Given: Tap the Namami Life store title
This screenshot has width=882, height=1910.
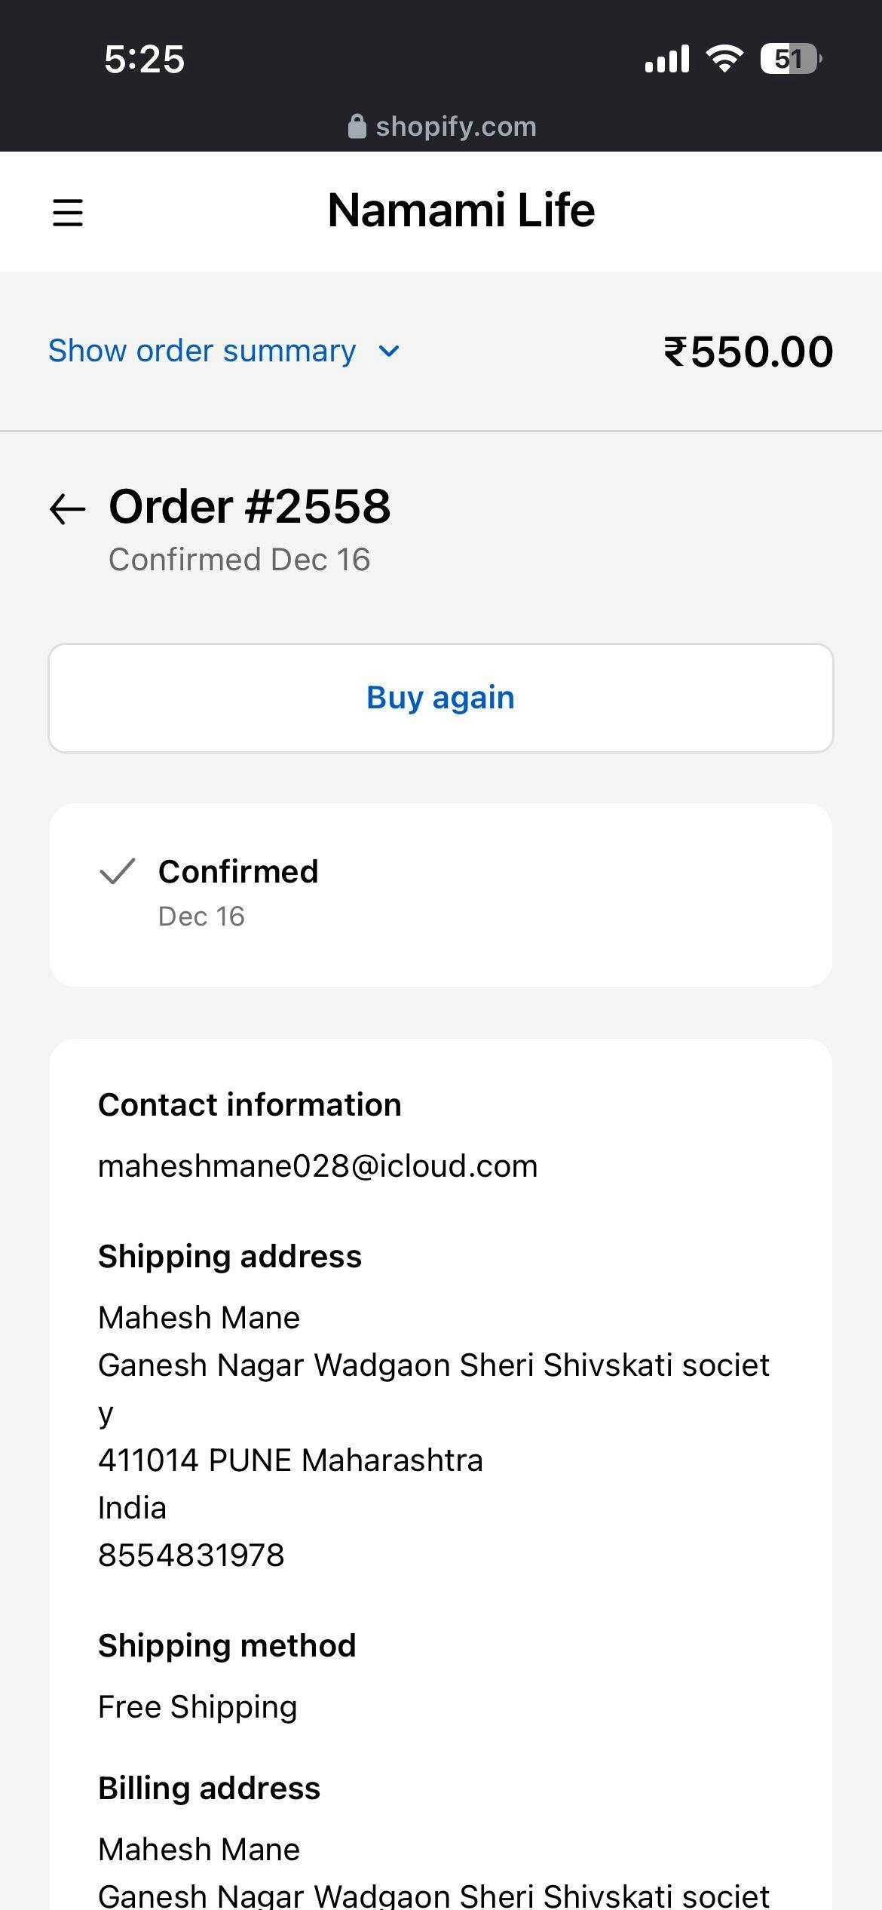Looking at the screenshot, I should (x=461, y=210).
